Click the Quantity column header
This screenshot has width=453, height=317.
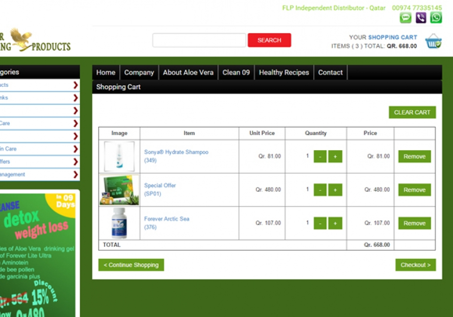point(316,133)
